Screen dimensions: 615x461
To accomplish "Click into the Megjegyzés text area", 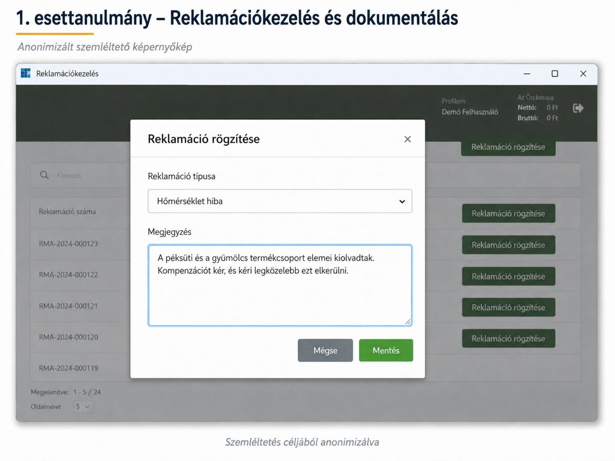I will click(x=280, y=285).
